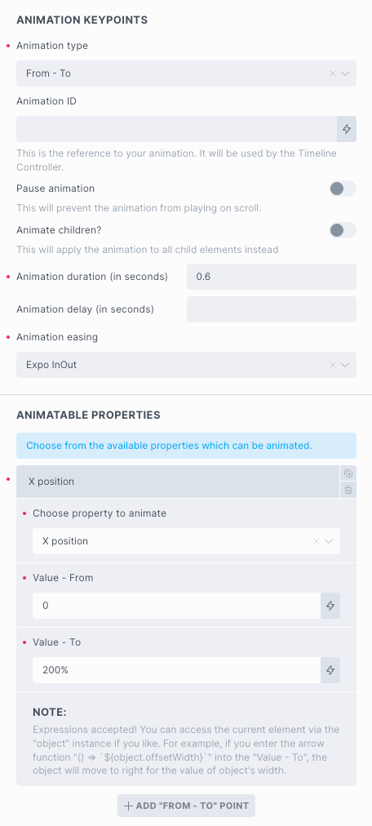Open the Animation type dropdown

click(x=186, y=73)
